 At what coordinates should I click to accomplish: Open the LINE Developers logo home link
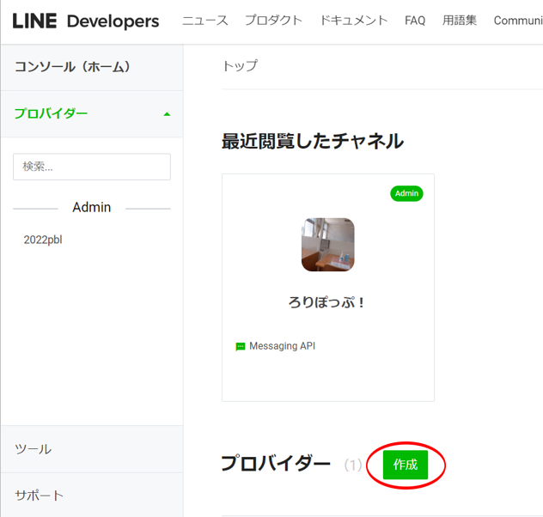coord(86,21)
